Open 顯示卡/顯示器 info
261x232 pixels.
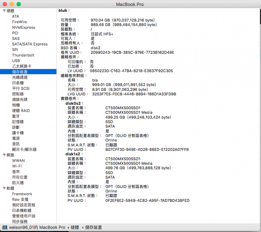(x=24, y=149)
